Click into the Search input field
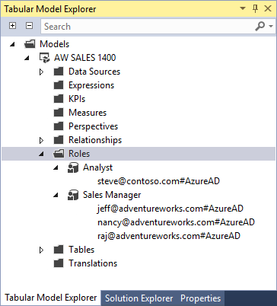This screenshot has height=306, width=277. (148, 27)
